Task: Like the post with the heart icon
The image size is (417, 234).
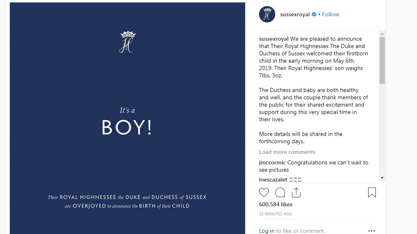Action: 264,192
